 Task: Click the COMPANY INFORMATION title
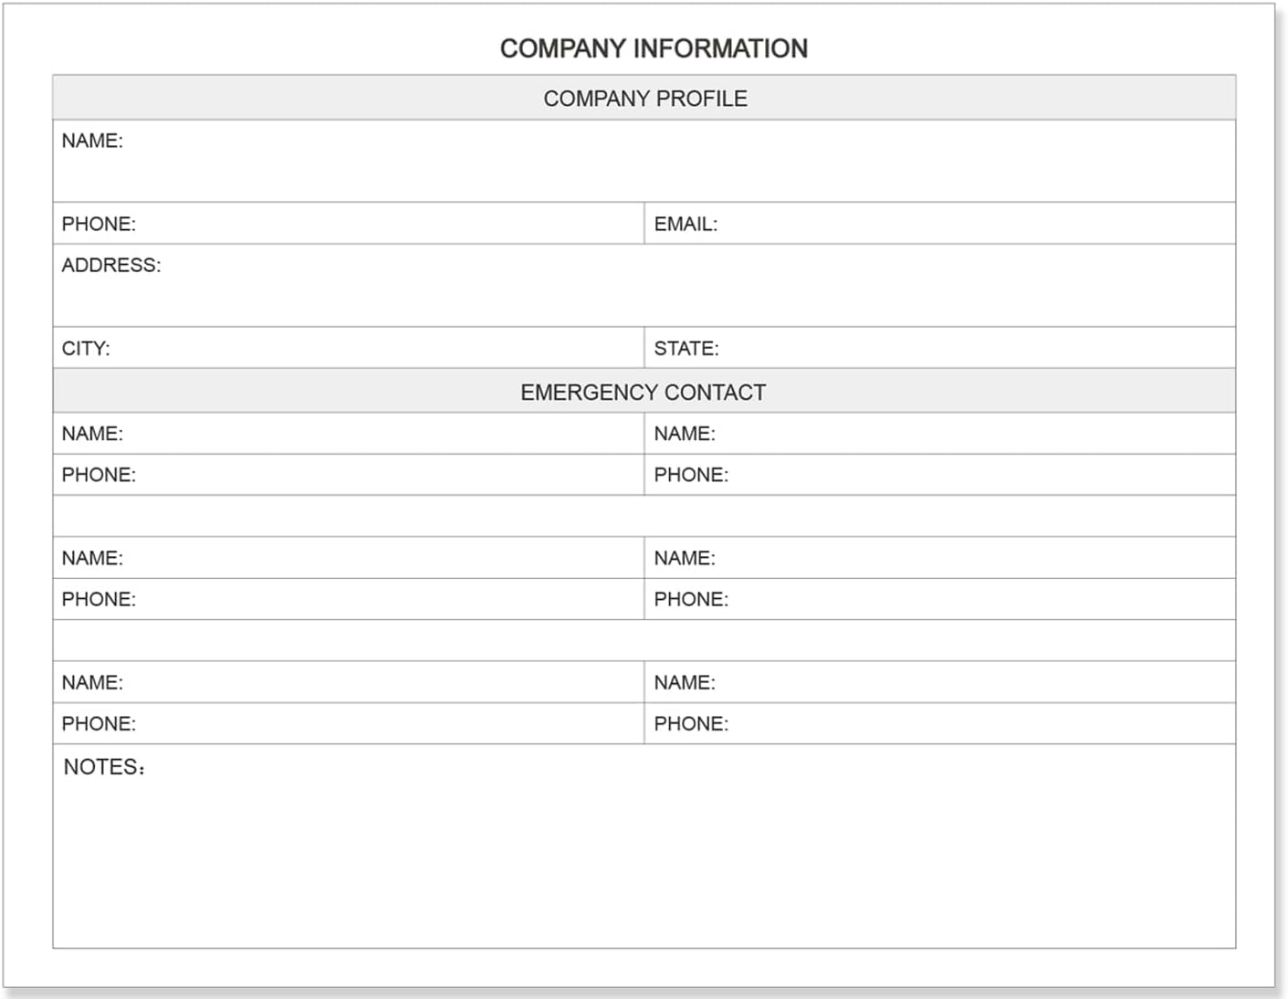(654, 48)
